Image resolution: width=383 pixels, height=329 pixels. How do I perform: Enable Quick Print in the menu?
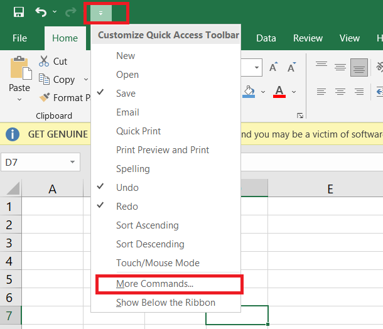(166, 131)
